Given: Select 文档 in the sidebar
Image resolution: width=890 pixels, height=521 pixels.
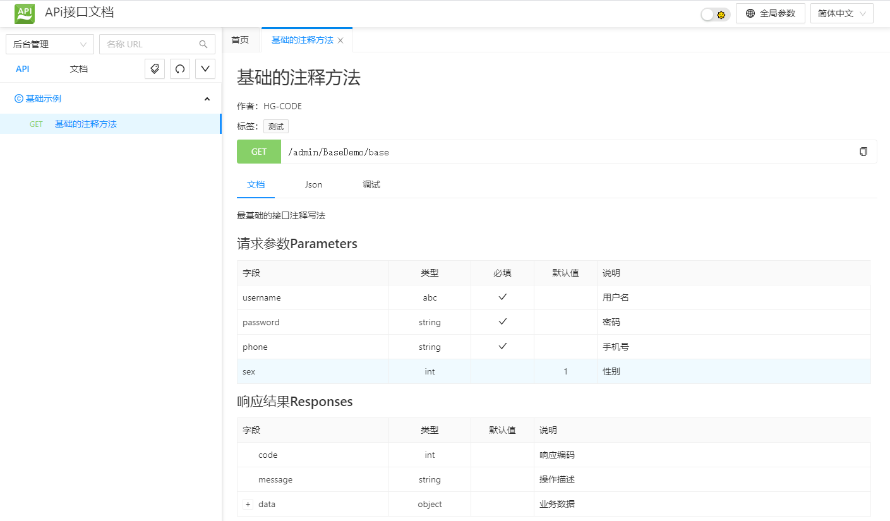Looking at the screenshot, I should click(79, 69).
